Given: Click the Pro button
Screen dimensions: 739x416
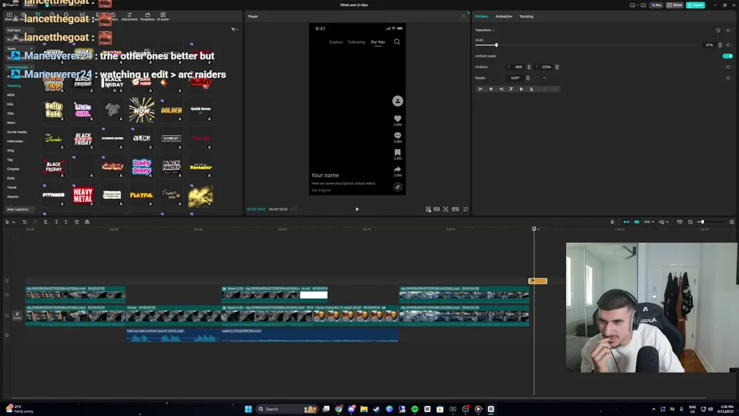Looking at the screenshot, I should click(656, 5).
